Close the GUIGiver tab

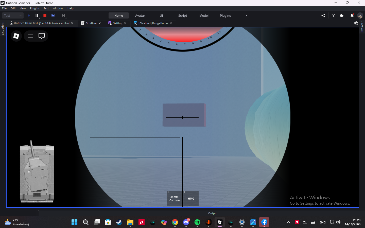(100, 23)
